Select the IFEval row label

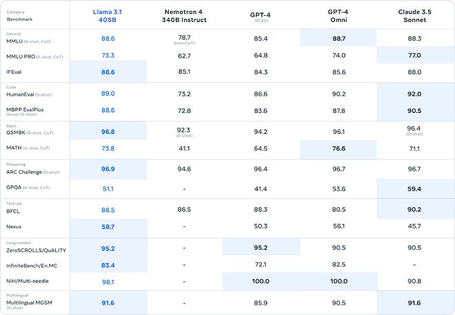click(17, 71)
